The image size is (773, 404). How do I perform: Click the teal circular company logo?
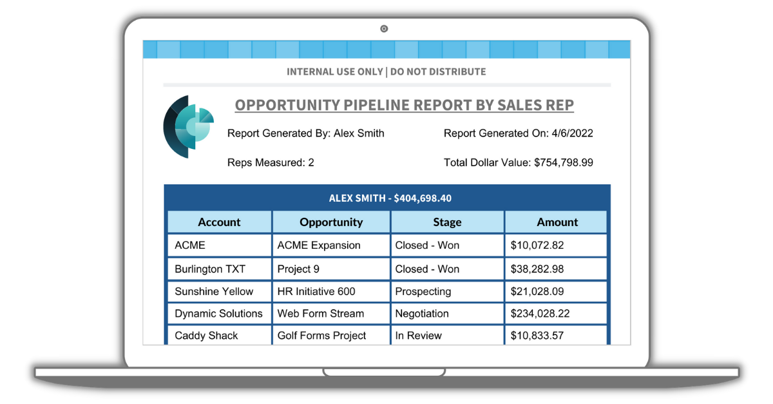click(x=188, y=127)
